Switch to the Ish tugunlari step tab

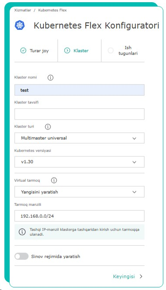123,50
